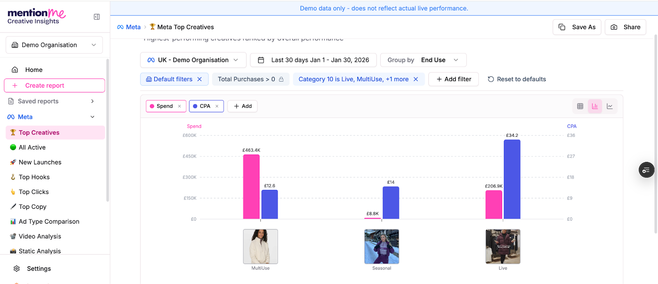Click Save As button

click(x=577, y=27)
